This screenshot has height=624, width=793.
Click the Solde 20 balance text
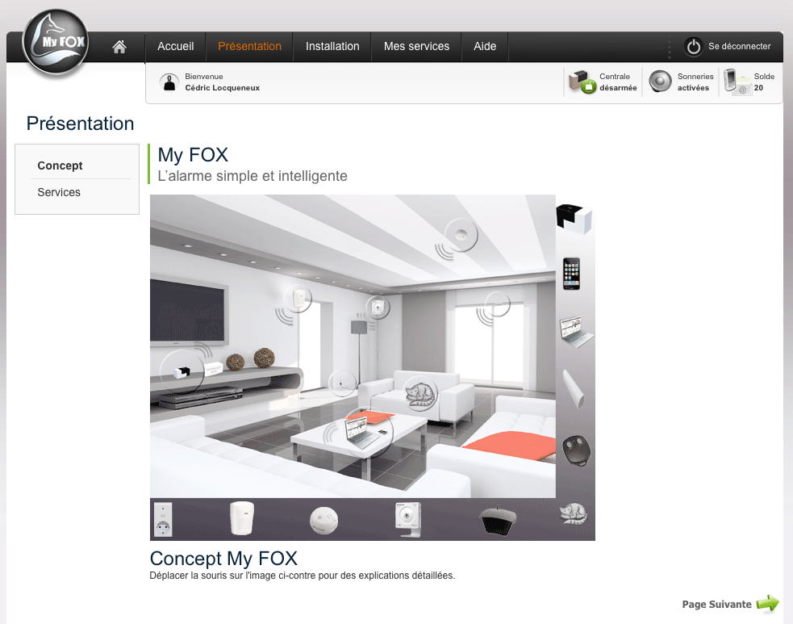point(764,82)
